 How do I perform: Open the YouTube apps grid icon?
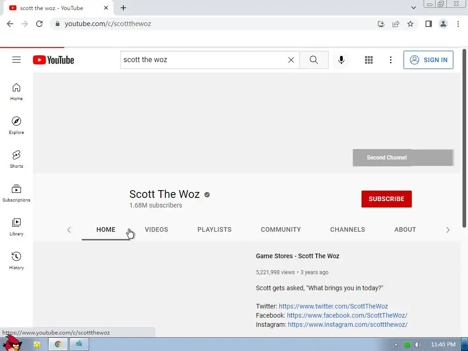pyautogui.click(x=369, y=60)
